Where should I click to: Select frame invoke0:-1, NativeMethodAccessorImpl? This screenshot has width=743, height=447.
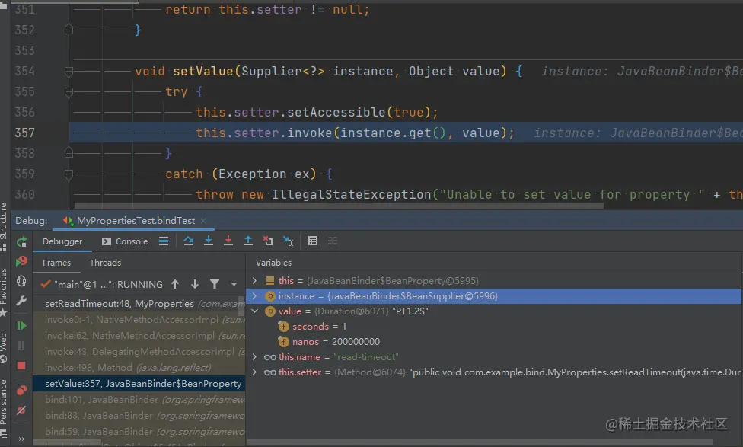139,320
